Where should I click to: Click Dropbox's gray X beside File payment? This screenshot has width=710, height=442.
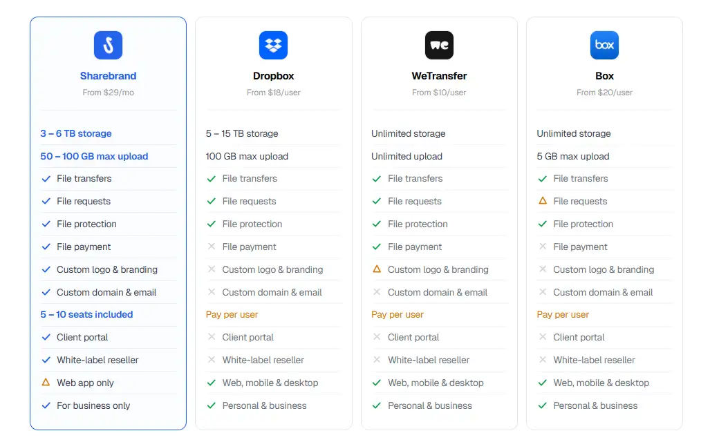[212, 247]
